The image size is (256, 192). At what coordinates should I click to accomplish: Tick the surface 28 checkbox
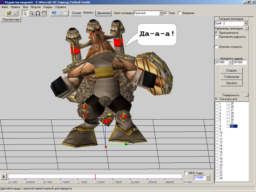click(228, 113)
